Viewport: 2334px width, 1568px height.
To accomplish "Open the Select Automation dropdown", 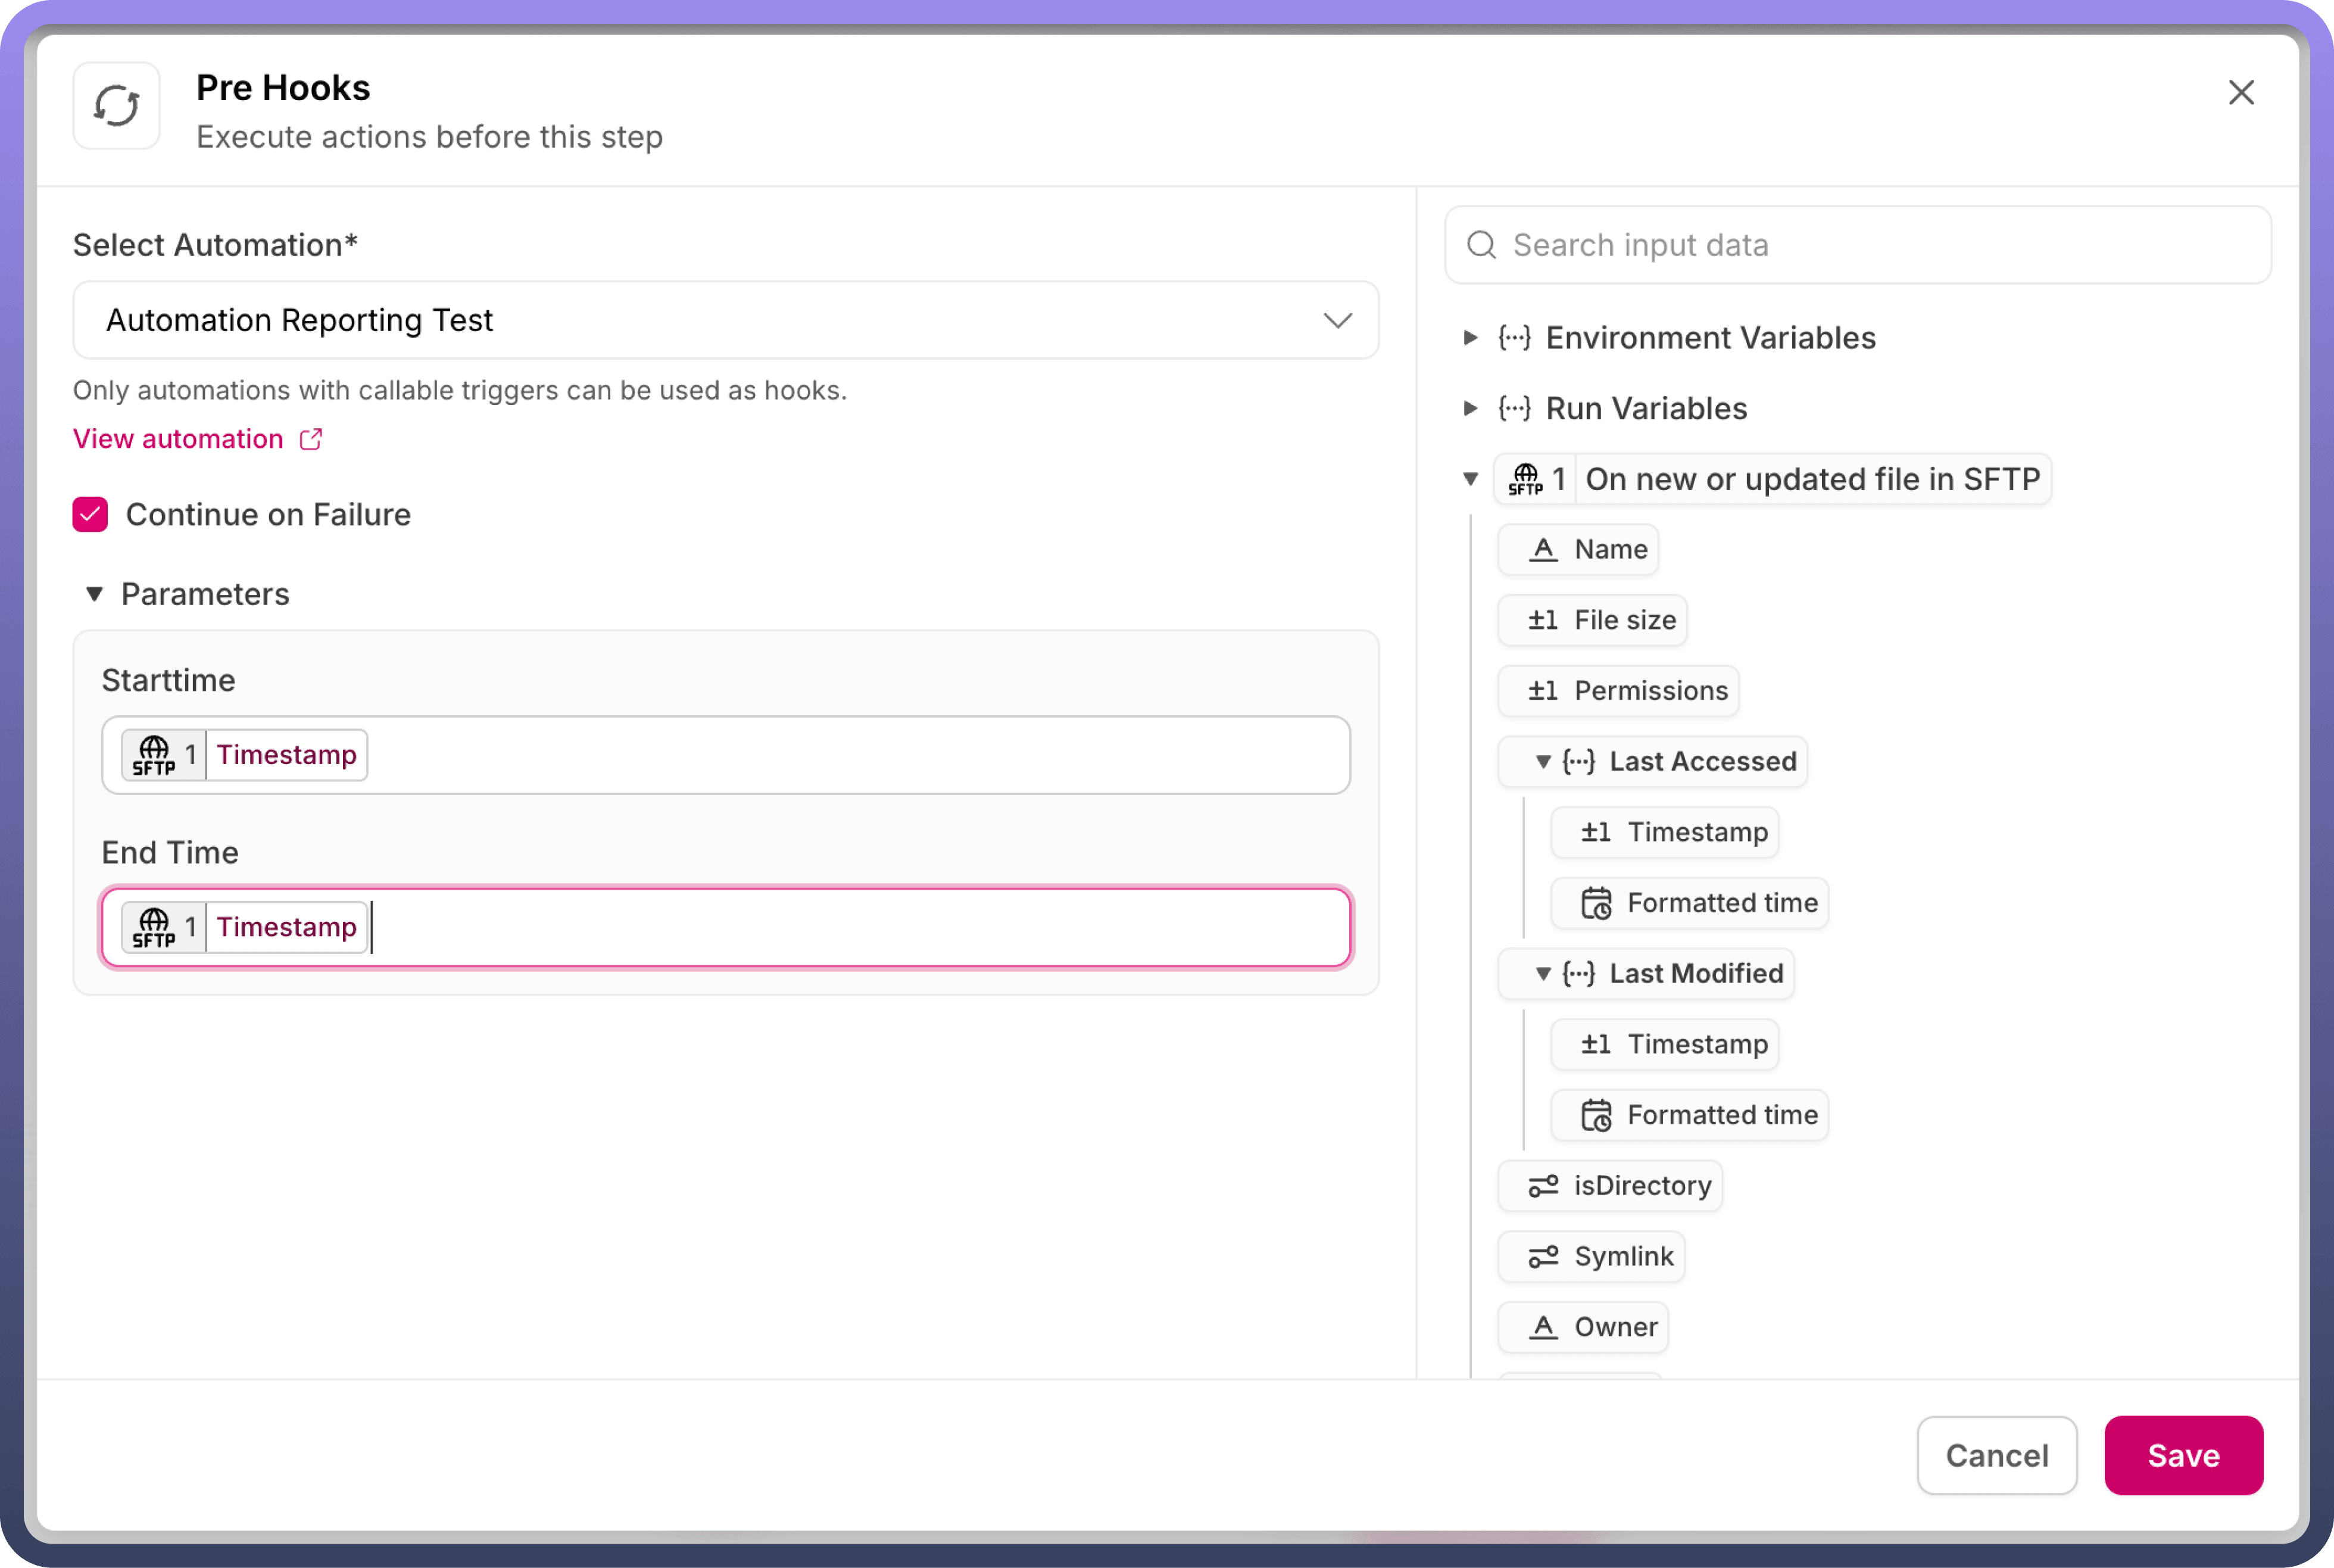I will point(726,320).
